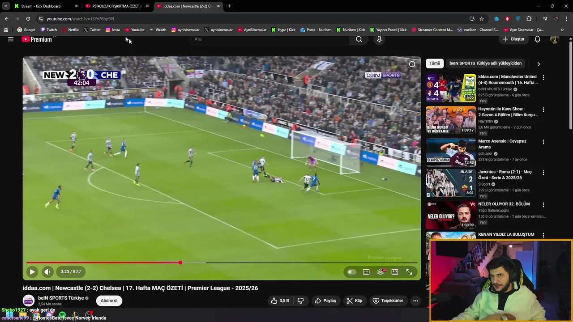Open a new browser tab

click(229, 6)
